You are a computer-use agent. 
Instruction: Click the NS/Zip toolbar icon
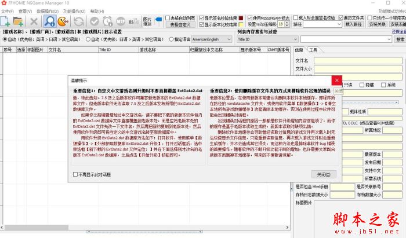pyautogui.click(x=134, y=21)
